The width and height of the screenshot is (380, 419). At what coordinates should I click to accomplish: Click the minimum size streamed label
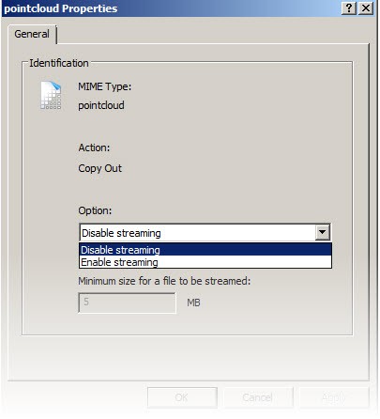coord(164,281)
